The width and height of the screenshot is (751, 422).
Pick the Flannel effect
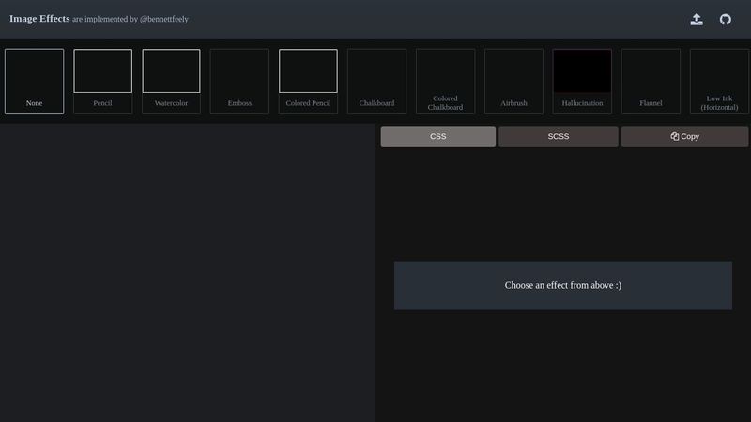[x=651, y=82]
